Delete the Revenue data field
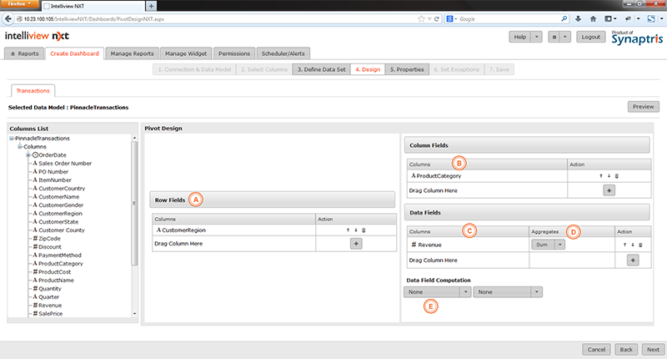This screenshot has height=359, width=667. tap(640, 245)
